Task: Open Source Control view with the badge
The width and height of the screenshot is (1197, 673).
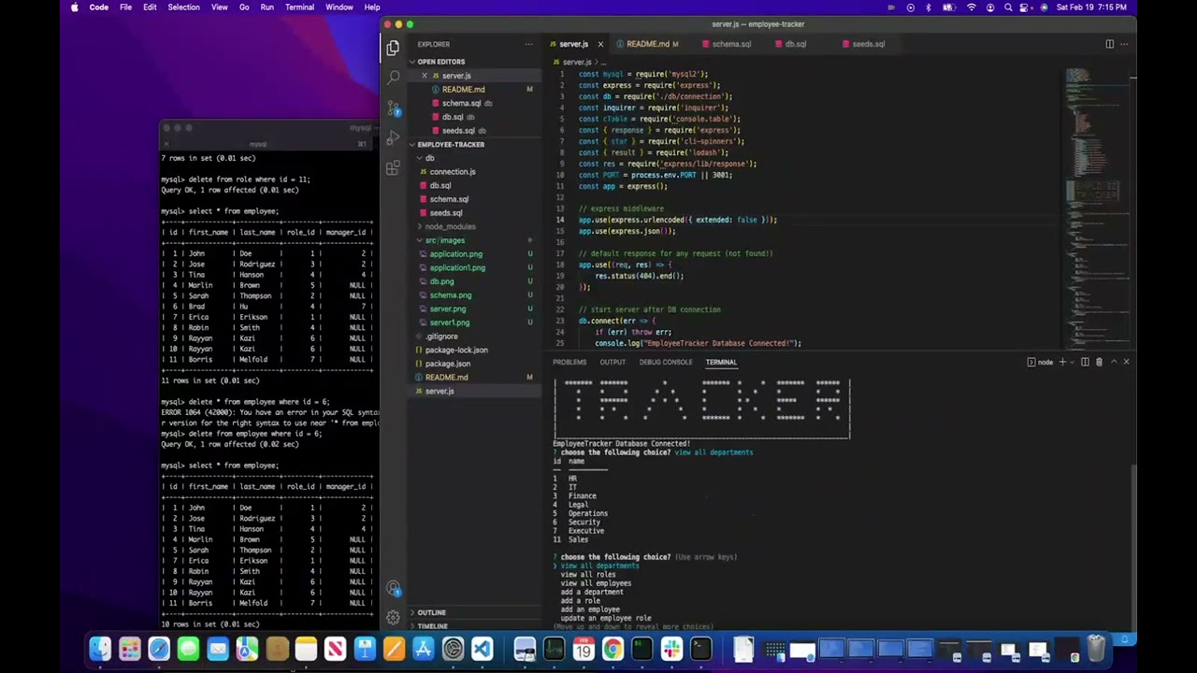Action: 393,107
